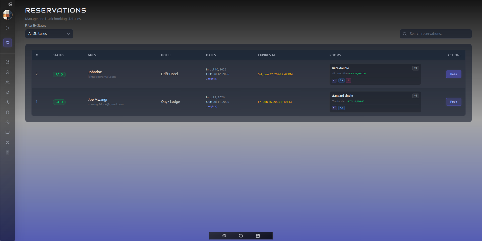The width and height of the screenshot is (482, 241).
Task: Open the hotel building icon in sidebar
Action: click(8, 152)
